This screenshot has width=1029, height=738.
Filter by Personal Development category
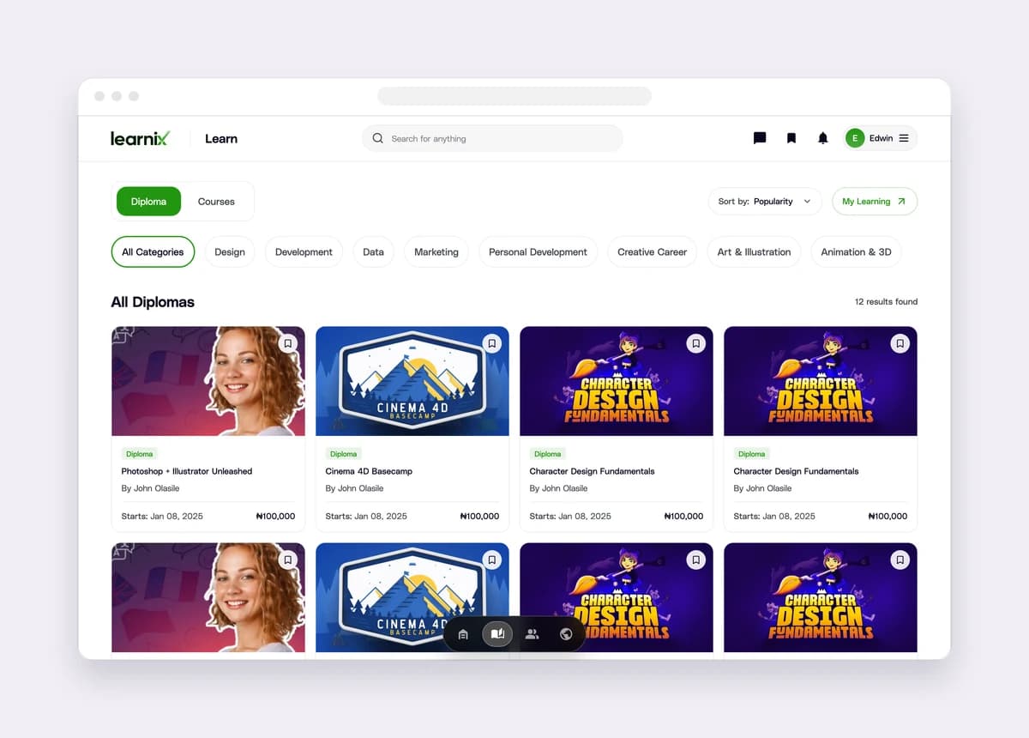(538, 252)
